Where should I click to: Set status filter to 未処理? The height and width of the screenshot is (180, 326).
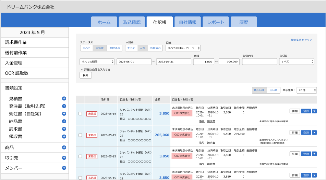[x=100, y=48]
